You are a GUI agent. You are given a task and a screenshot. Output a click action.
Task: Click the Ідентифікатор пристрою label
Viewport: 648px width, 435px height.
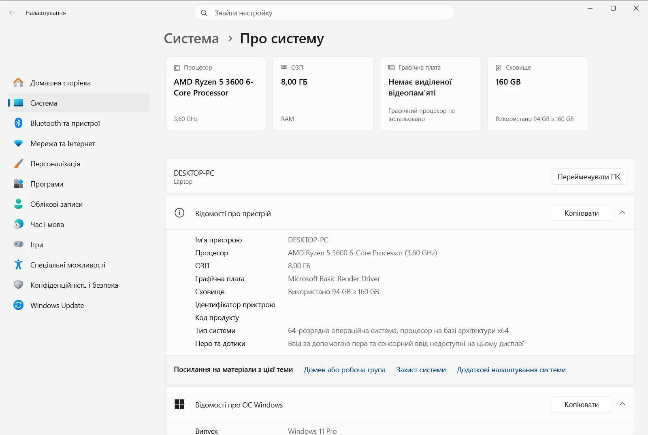235,304
